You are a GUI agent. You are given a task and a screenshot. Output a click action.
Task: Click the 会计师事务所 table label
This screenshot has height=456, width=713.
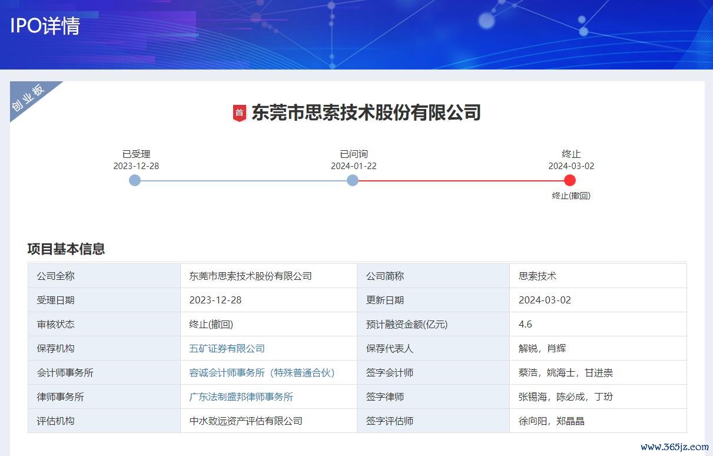tap(65, 373)
